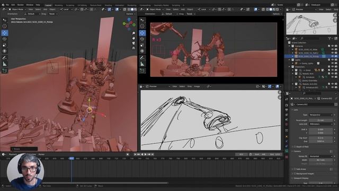Toggle eye visibility for Dump_Lights row
339x191 pixels.
tap(333, 63)
